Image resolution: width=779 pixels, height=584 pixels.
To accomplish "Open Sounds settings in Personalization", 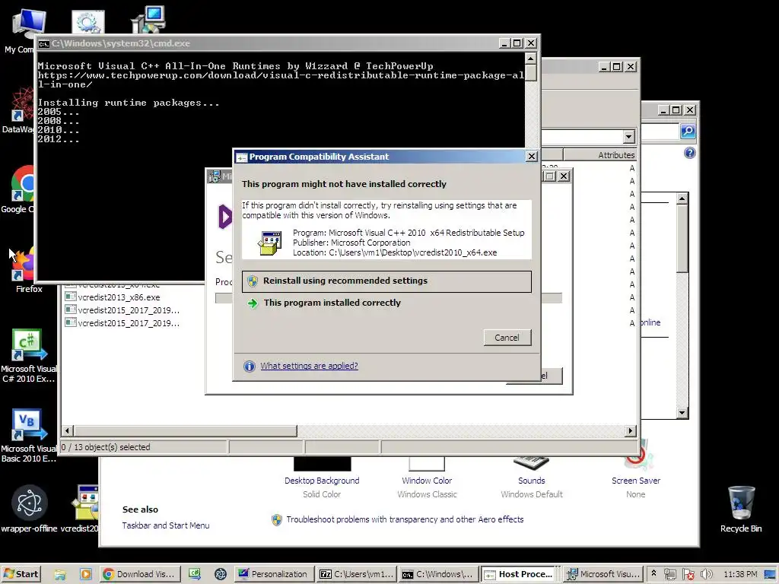I will click(x=532, y=481).
